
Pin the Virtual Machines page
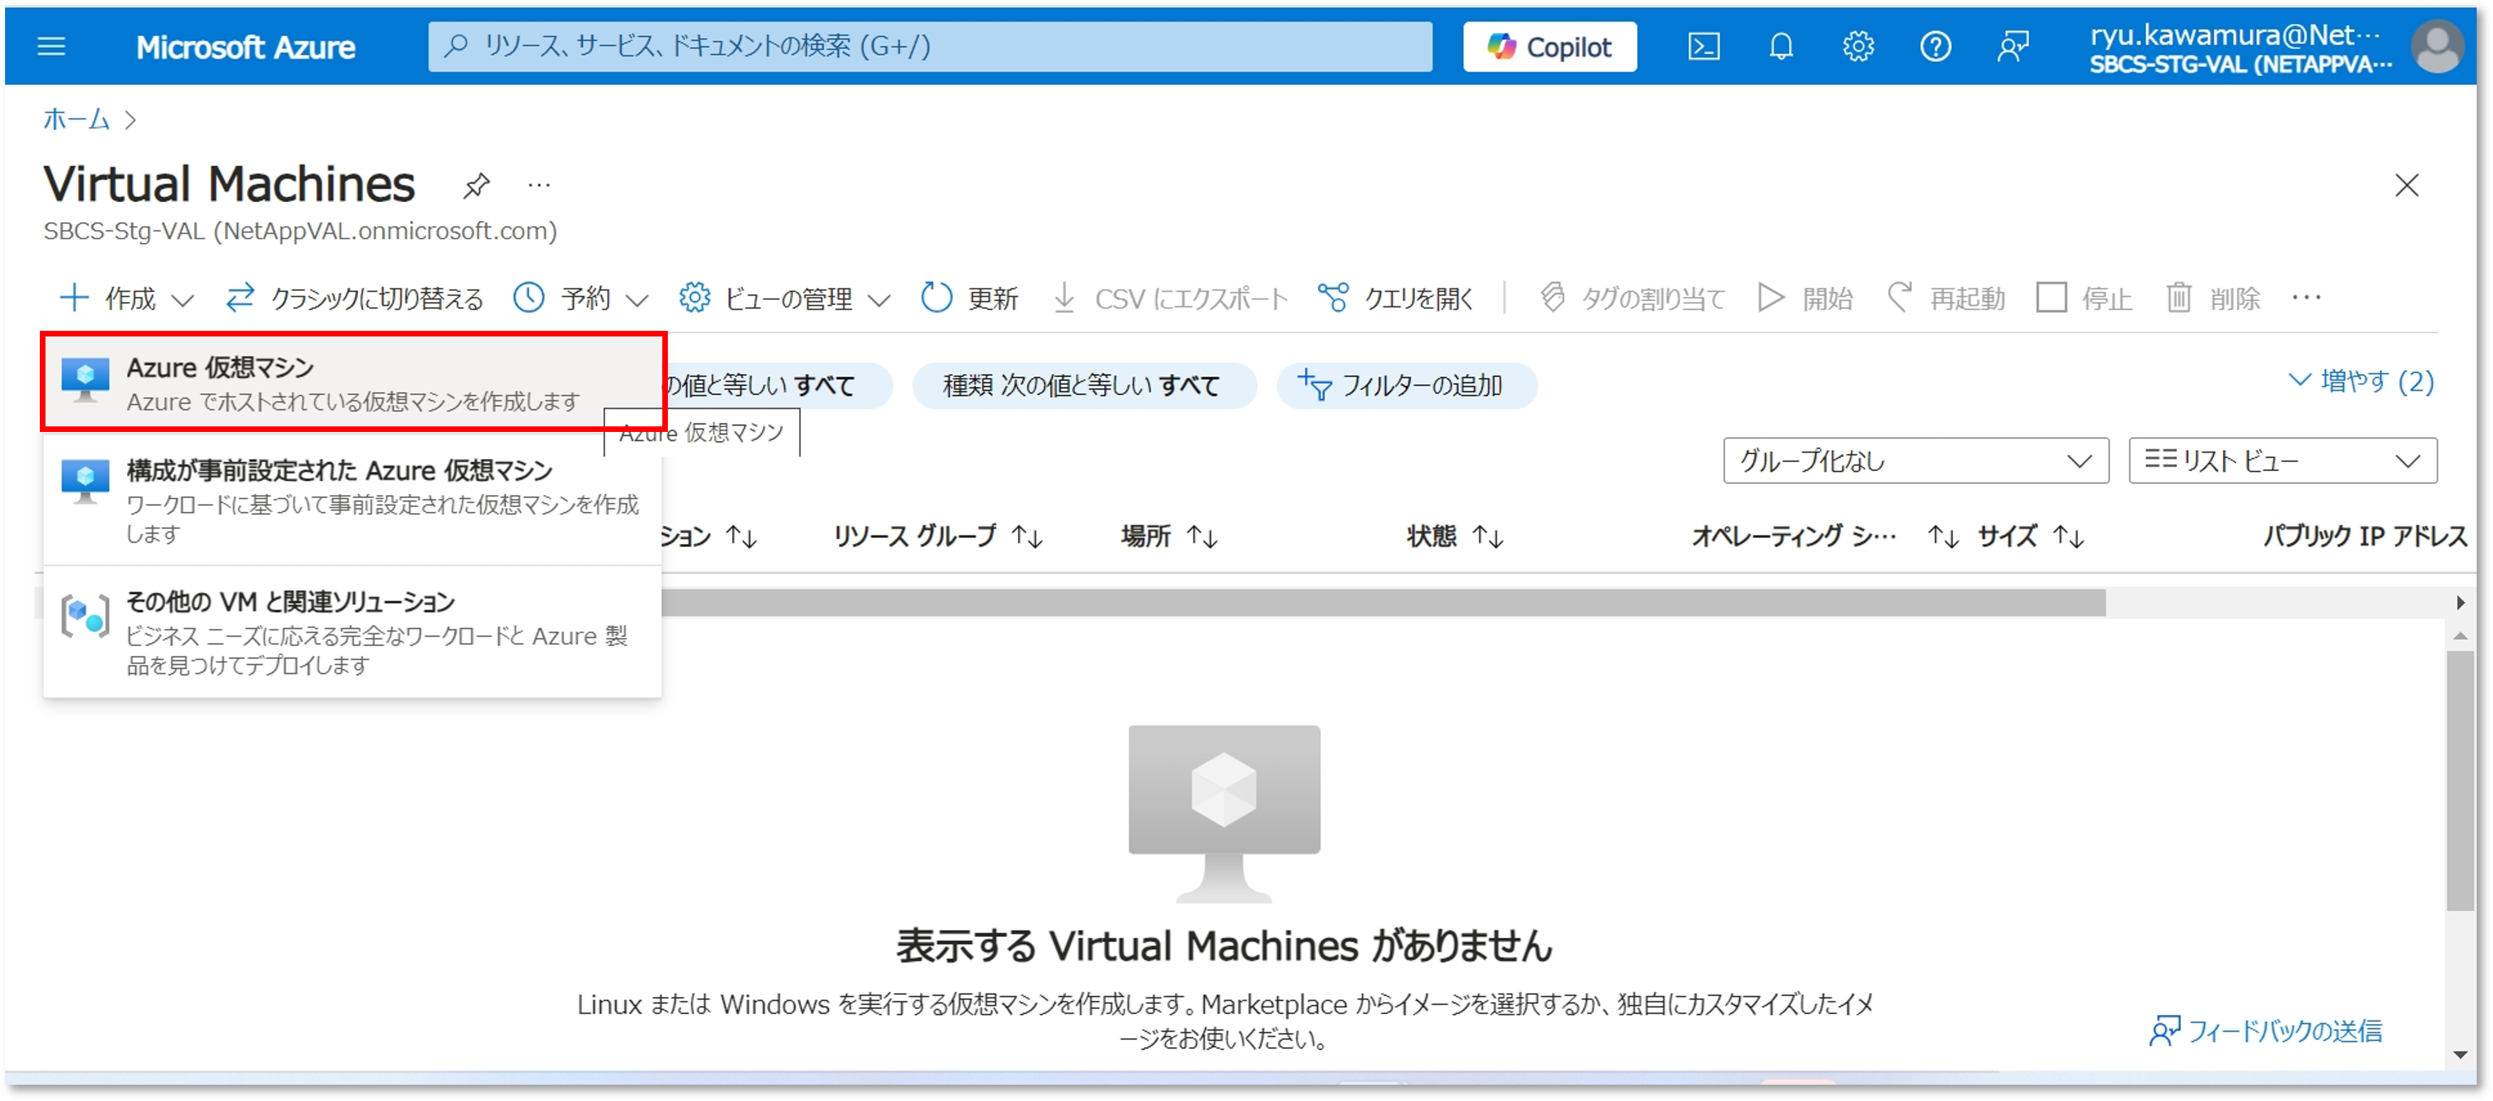pos(475,185)
